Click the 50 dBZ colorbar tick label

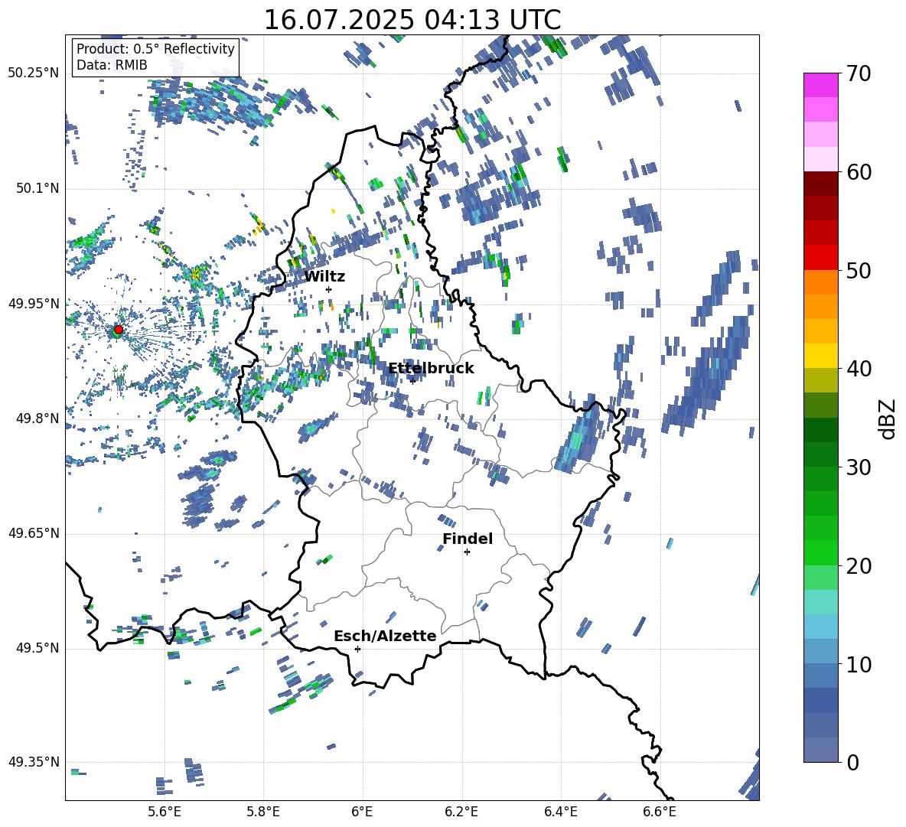click(859, 270)
